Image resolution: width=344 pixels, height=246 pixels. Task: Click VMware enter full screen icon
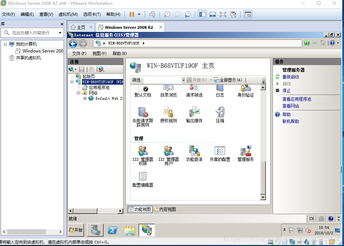tap(223, 14)
